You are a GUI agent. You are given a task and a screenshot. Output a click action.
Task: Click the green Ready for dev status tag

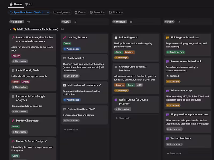[x=175, y=52]
